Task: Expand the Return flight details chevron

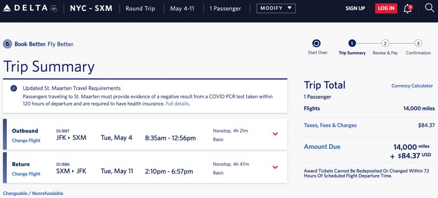Action: (275, 167)
